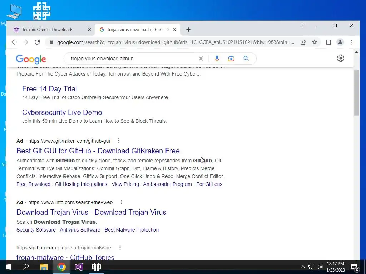Click Chrome icon in taskbar
This screenshot has width=366, height=274.
61,267
